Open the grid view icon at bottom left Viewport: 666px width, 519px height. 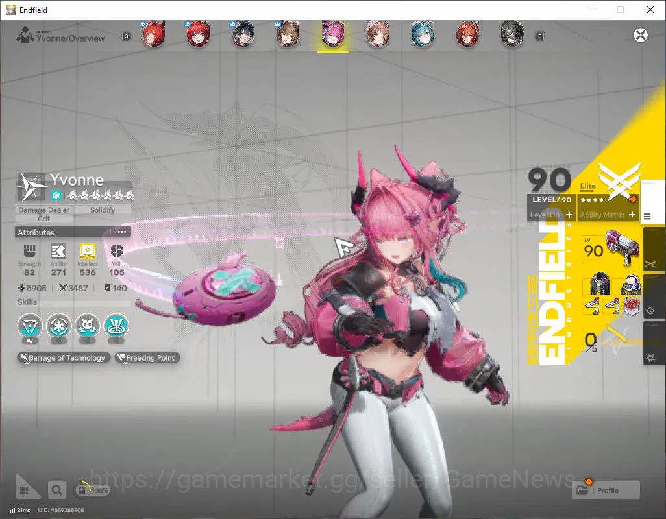(24, 490)
